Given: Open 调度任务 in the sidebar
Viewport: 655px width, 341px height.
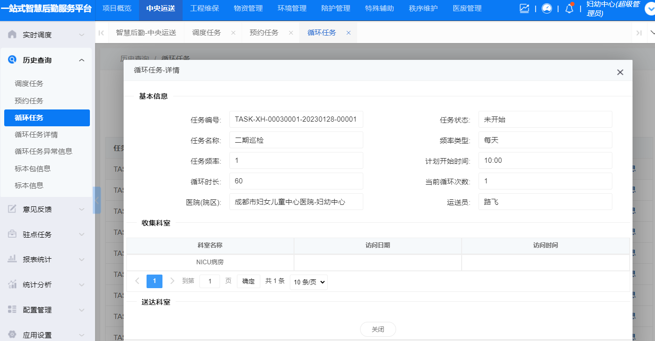Looking at the screenshot, I should pos(29,84).
